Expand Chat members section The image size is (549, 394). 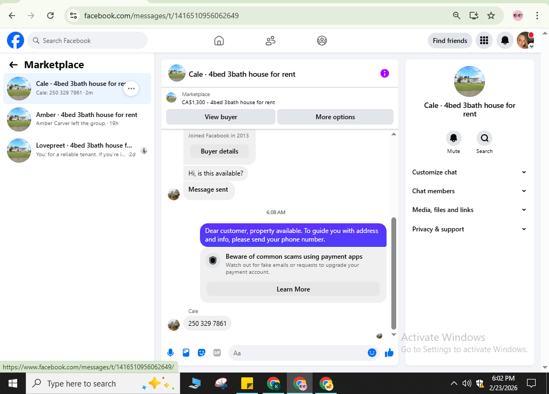coord(469,191)
